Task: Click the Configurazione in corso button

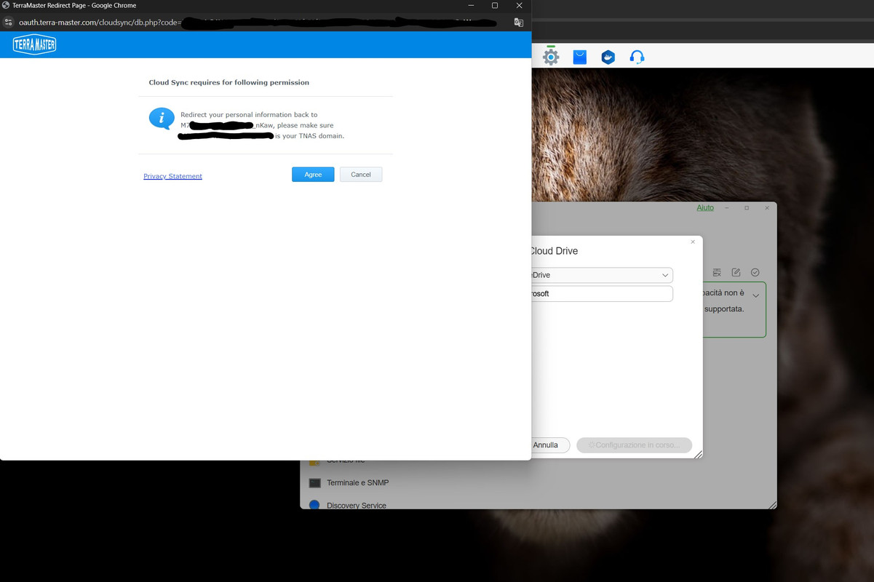Action: click(x=634, y=445)
